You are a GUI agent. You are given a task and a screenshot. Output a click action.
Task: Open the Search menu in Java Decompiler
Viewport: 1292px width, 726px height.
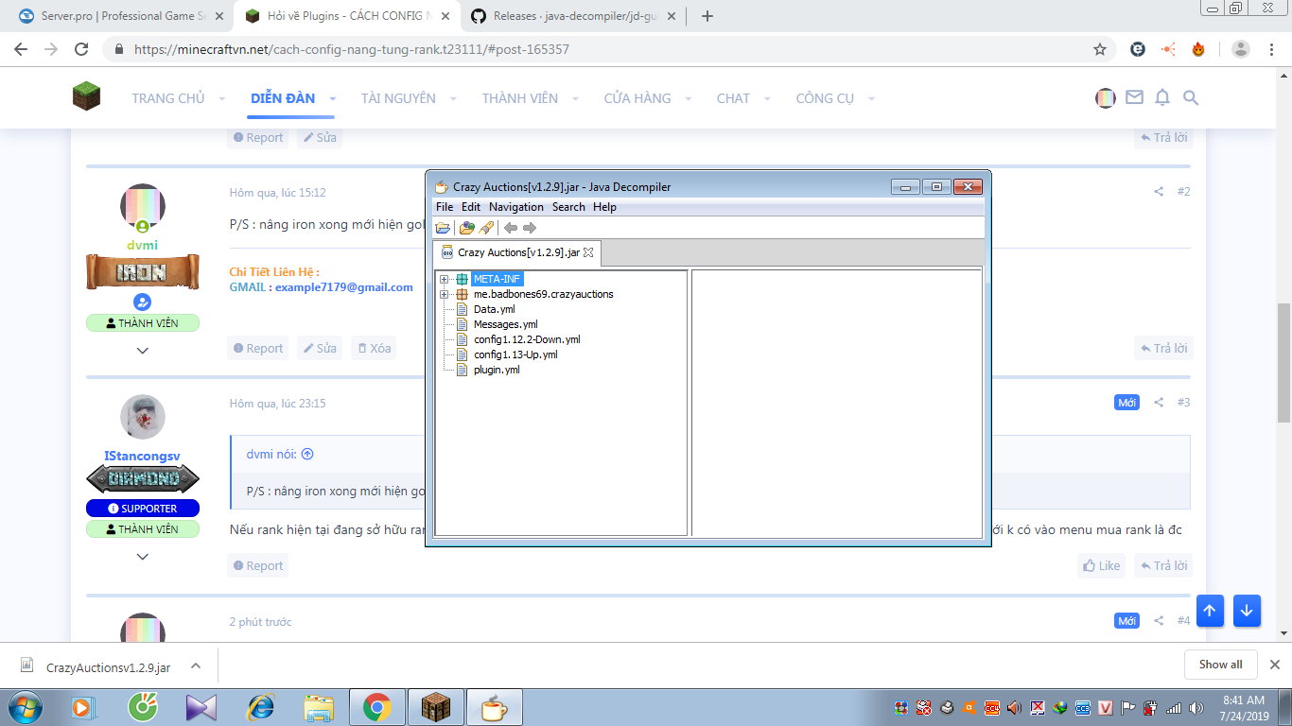(568, 207)
